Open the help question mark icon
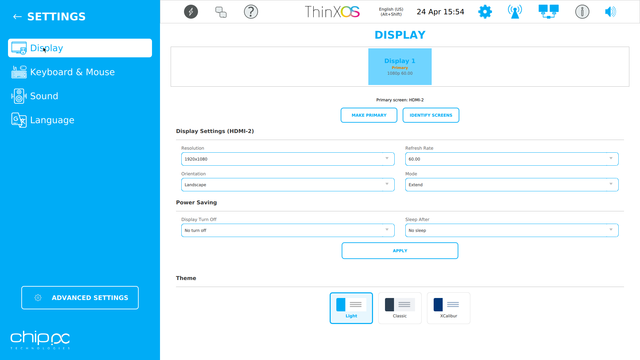 click(x=251, y=12)
